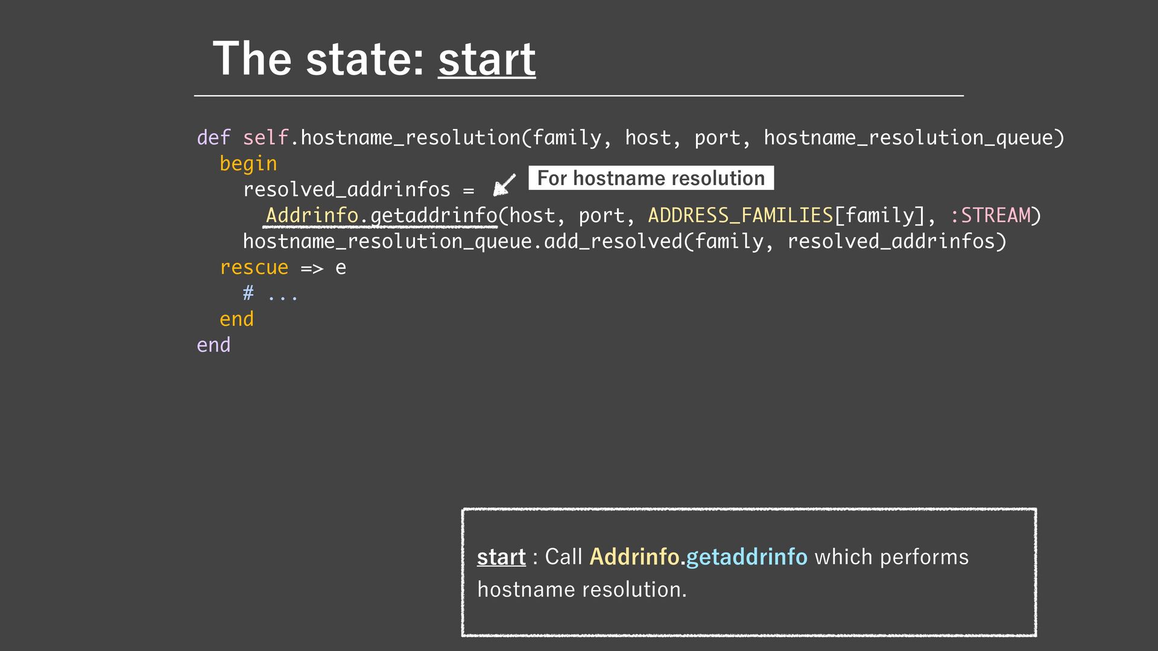The image size is (1158, 651).
Task: Click the ADDRESS_FAMILIES constant in the code
Action: pyautogui.click(x=740, y=216)
